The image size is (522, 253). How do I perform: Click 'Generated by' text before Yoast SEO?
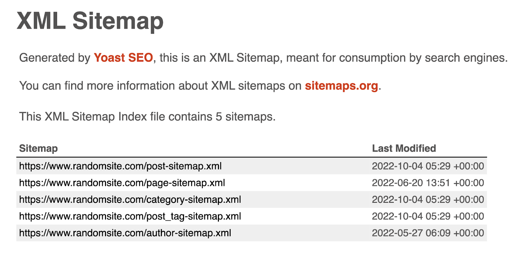[54, 58]
